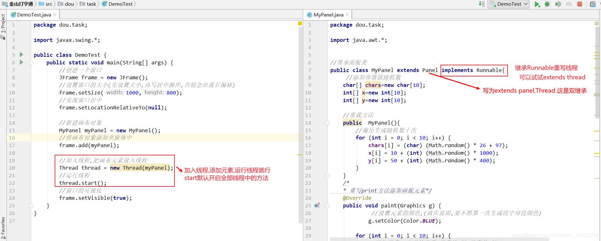
Task: Open the Project tool window
Action: 3,23
